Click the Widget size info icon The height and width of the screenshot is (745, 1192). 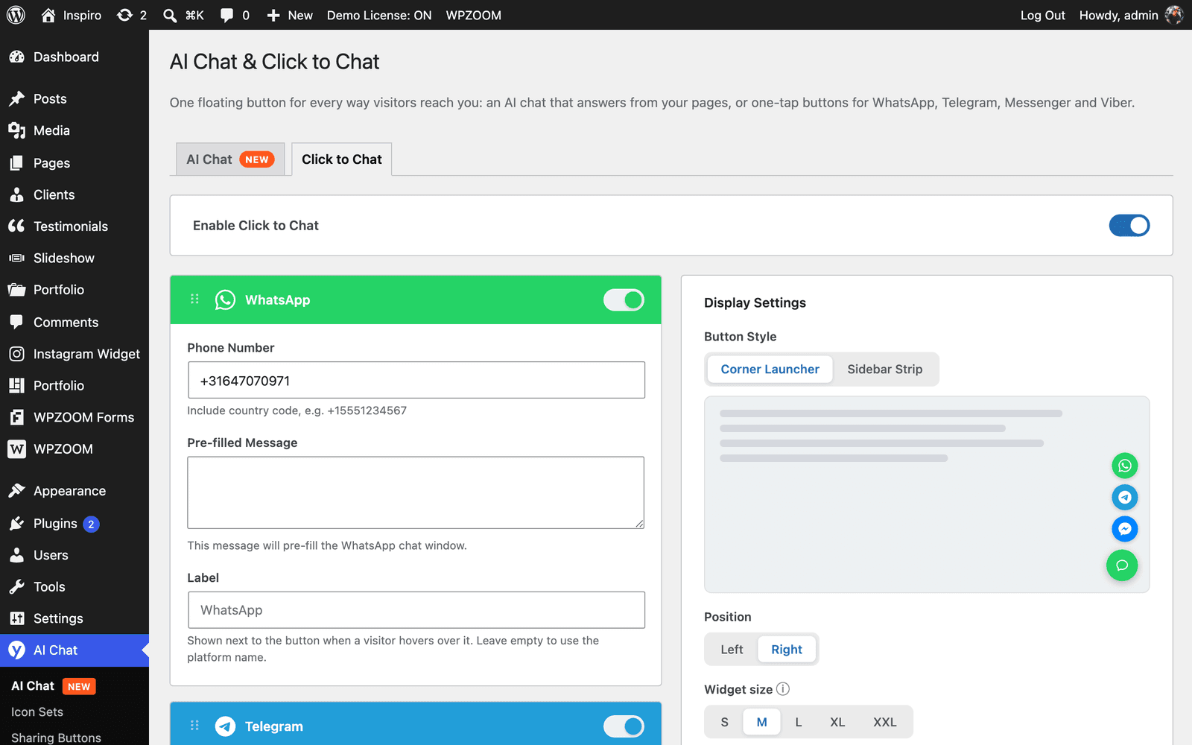783,689
